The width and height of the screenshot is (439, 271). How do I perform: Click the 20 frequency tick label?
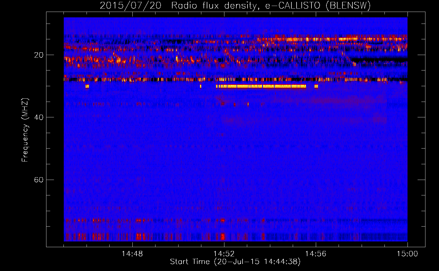click(x=39, y=55)
